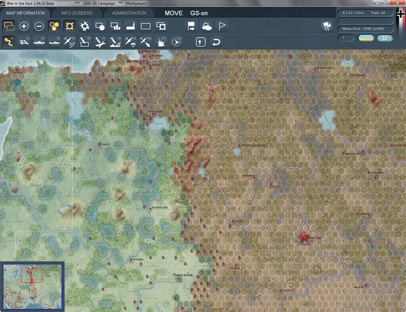
Task: Click the undo curved arrow icon
Action: pyautogui.click(x=216, y=42)
